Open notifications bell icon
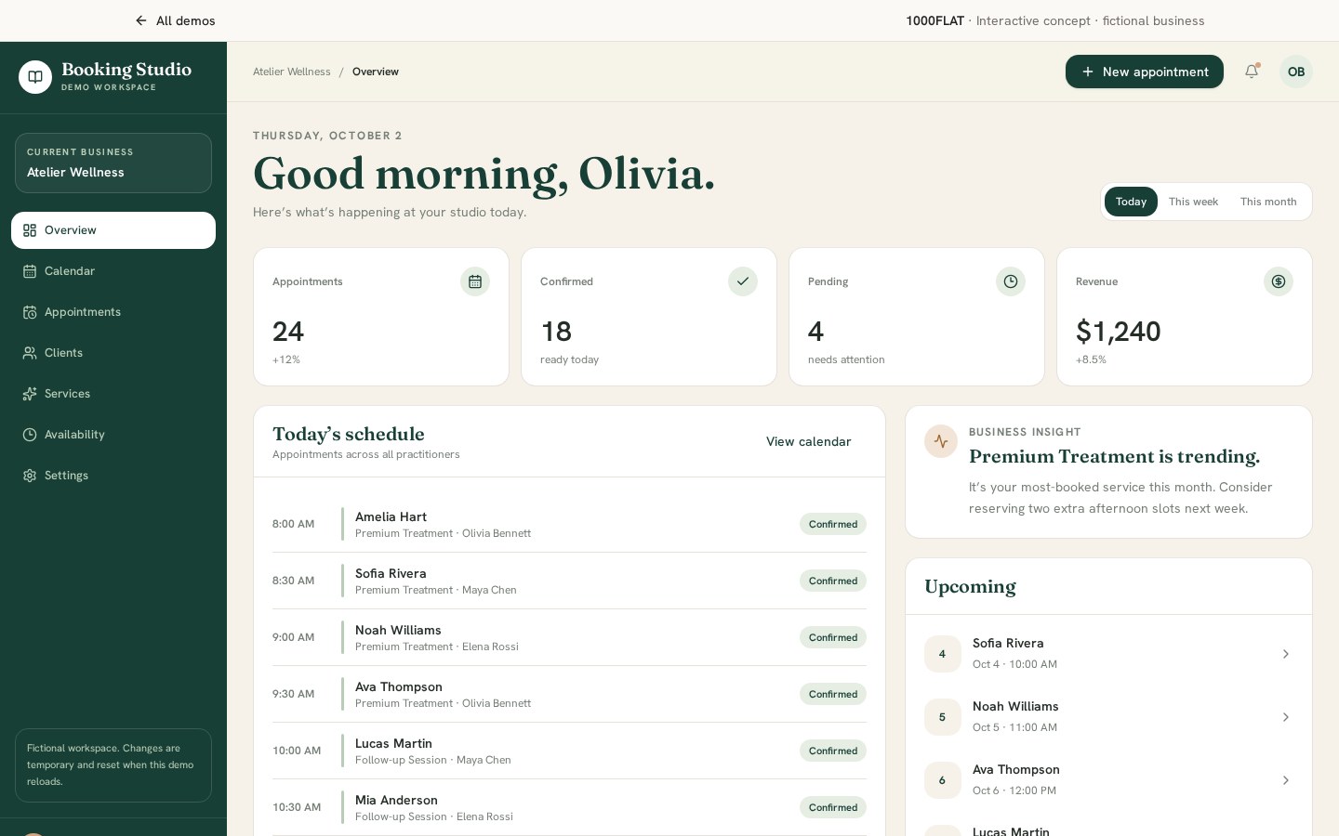The width and height of the screenshot is (1339, 836). click(x=1252, y=72)
